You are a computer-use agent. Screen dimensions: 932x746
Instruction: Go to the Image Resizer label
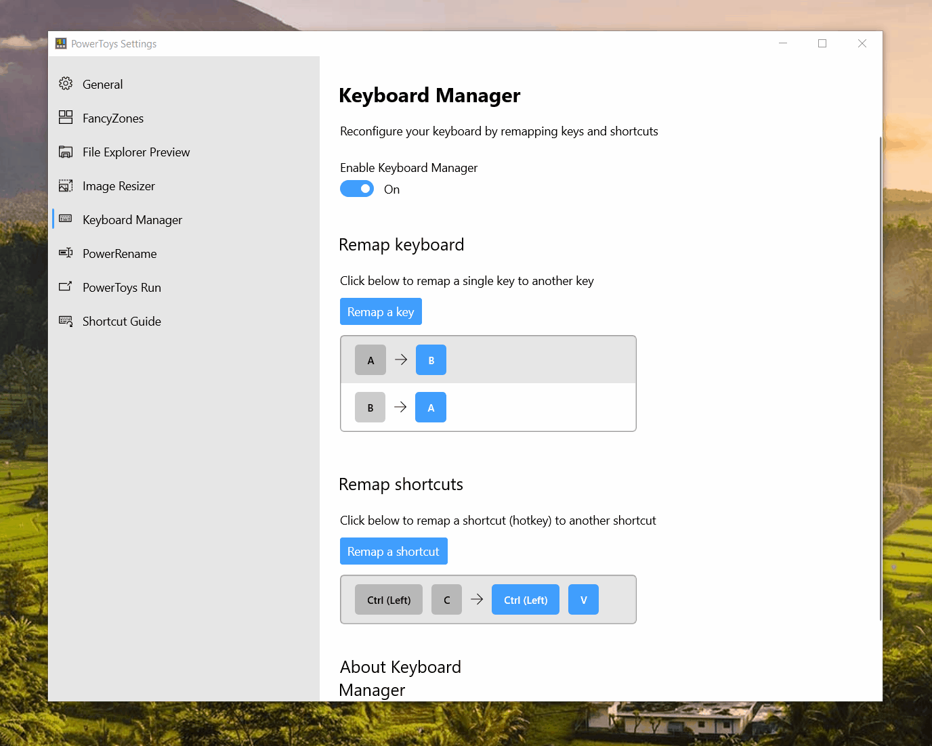pyautogui.click(x=119, y=186)
